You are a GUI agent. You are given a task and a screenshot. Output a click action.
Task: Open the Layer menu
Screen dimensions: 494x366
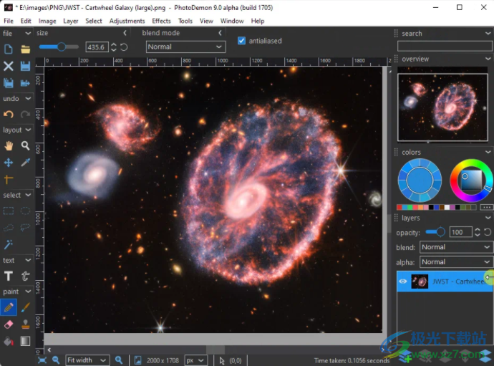(71, 21)
